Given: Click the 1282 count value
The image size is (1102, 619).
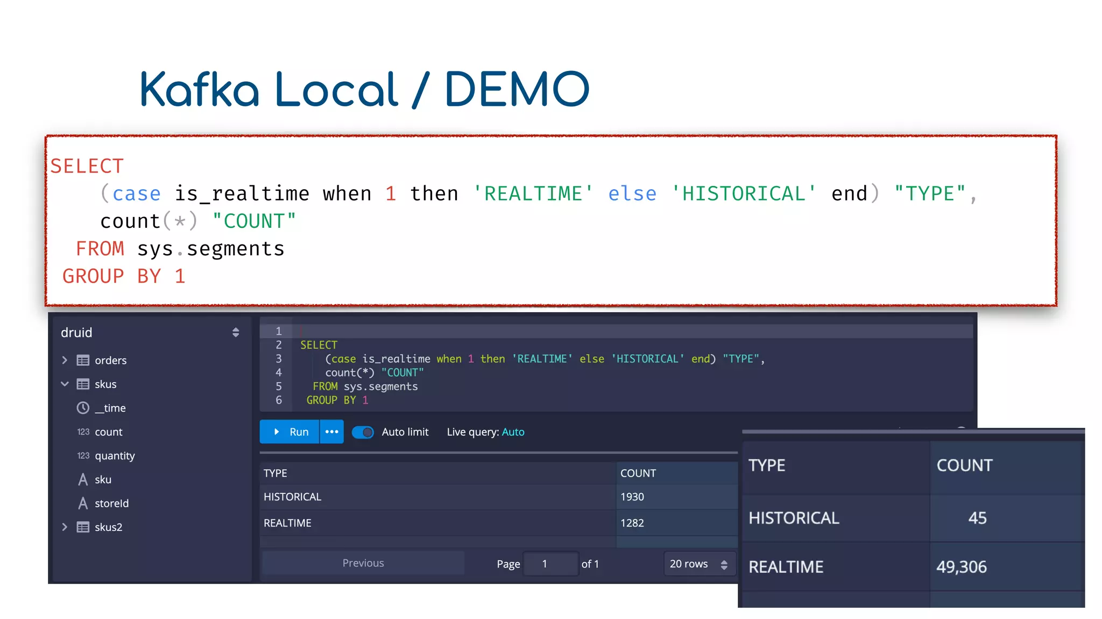Looking at the screenshot, I should (x=632, y=523).
